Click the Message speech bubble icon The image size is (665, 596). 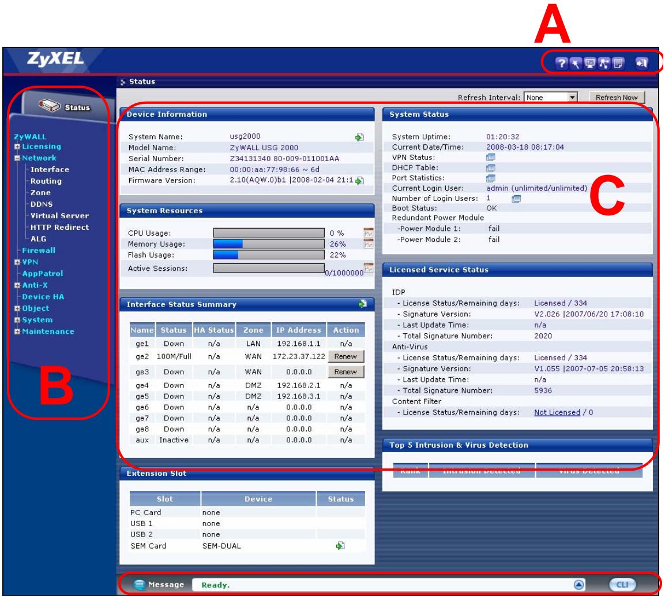(139, 584)
